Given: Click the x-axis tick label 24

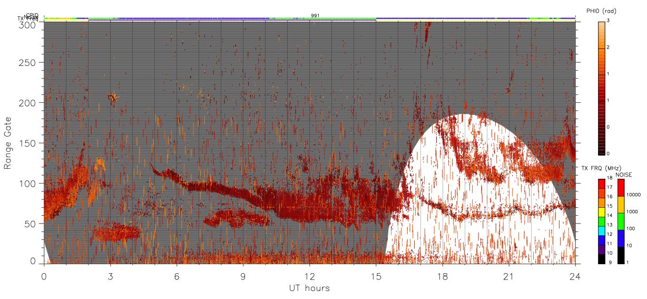Looking at the screenshot, I should click(x=575, y=276).
